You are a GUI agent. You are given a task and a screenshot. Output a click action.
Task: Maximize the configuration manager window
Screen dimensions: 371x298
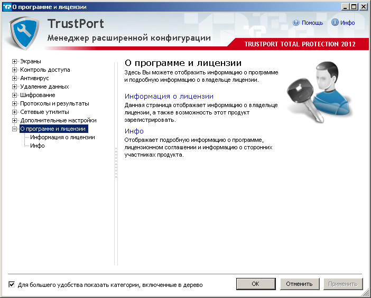[x=354, y=7]
